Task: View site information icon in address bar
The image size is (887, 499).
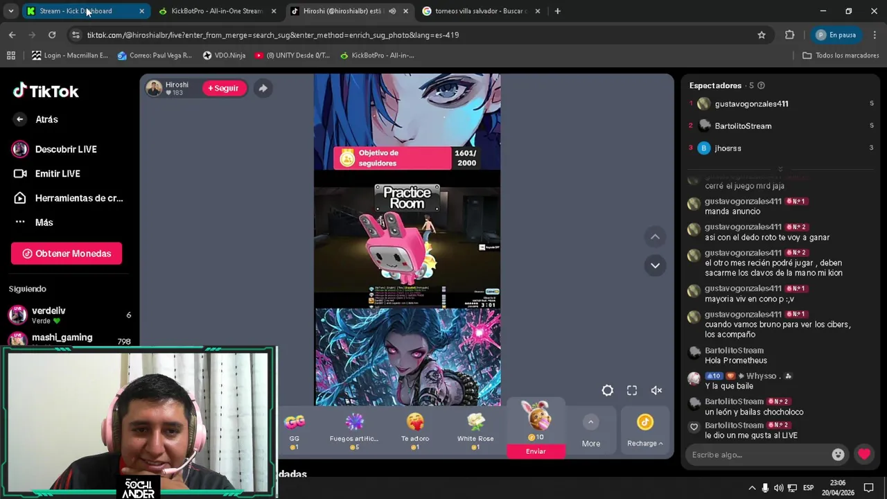Action: point(76,35)
